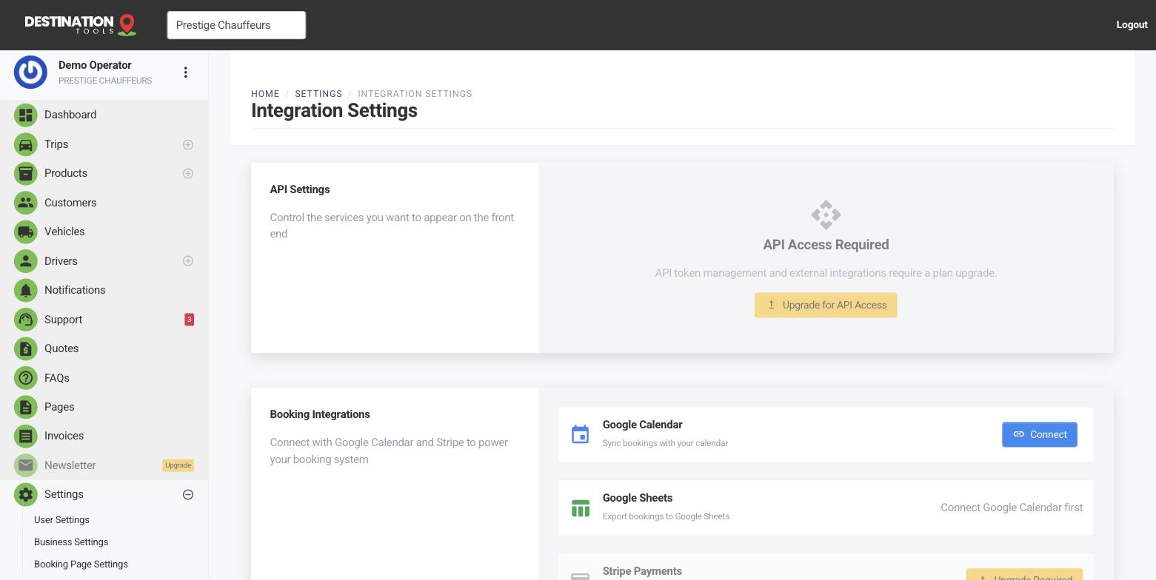Click the Notifications bell icon
Image resolution: width=1156 pixels, height=580 pixels.
pos(26,290)
